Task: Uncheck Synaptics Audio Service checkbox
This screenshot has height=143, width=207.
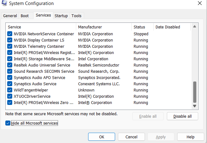Action: (x=10, y=84)
